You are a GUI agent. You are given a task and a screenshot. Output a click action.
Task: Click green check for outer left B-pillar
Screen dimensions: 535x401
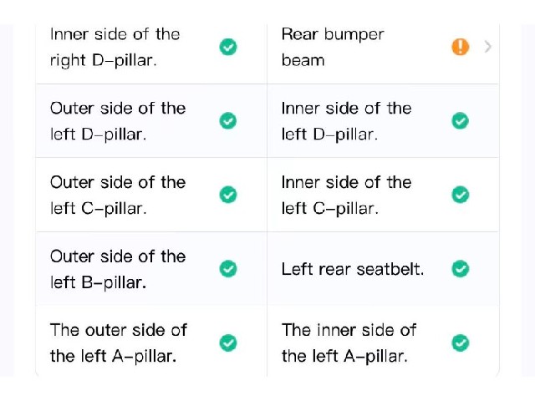228,269
